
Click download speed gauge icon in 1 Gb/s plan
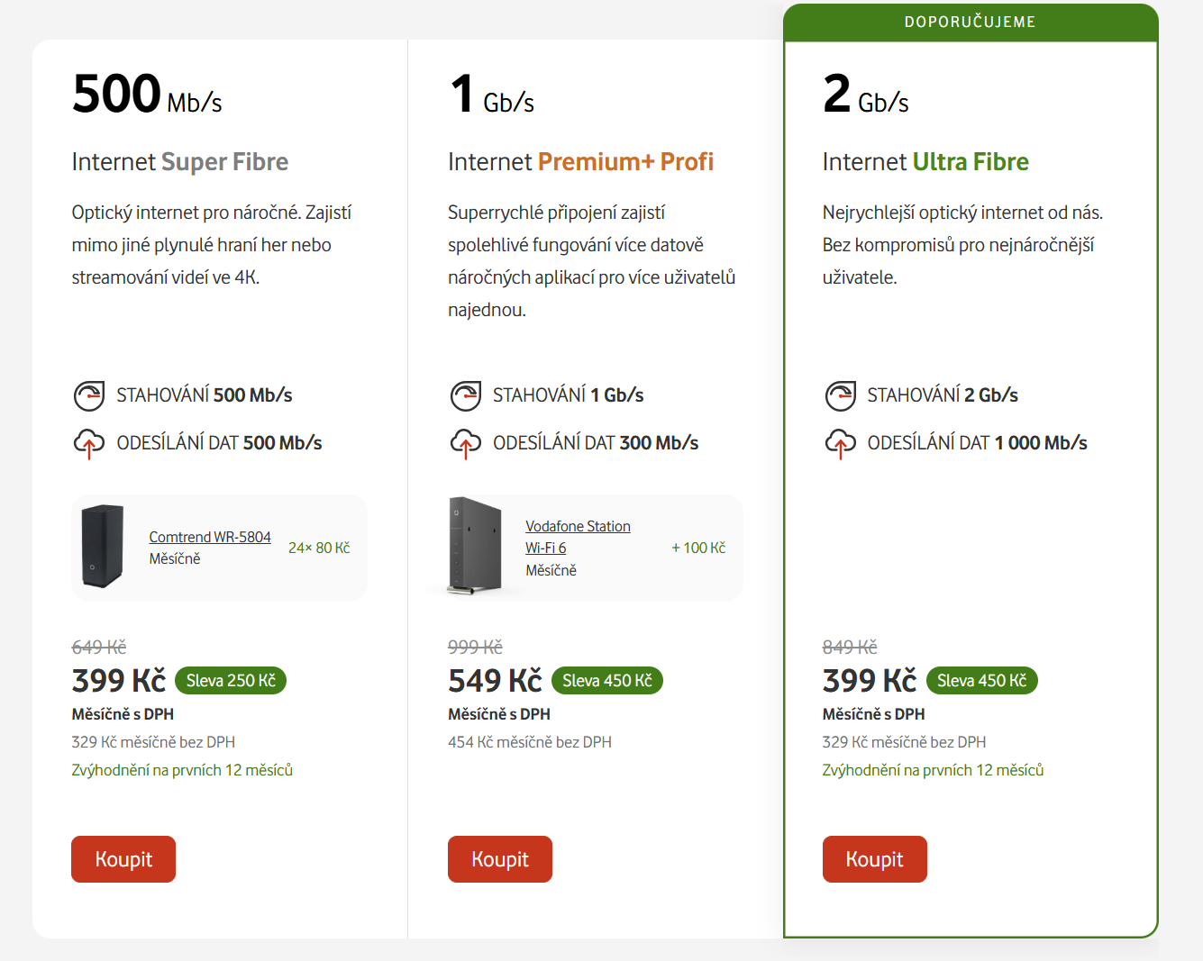pyautogui.click(x=465, y=395)
